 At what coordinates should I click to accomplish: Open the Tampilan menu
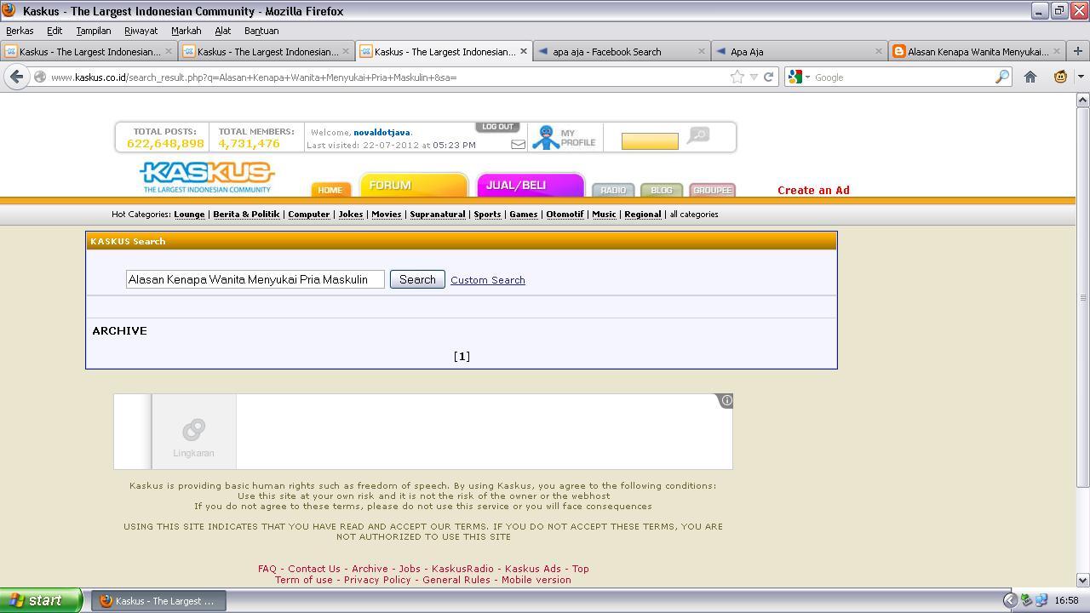click(x=94, y=31)
